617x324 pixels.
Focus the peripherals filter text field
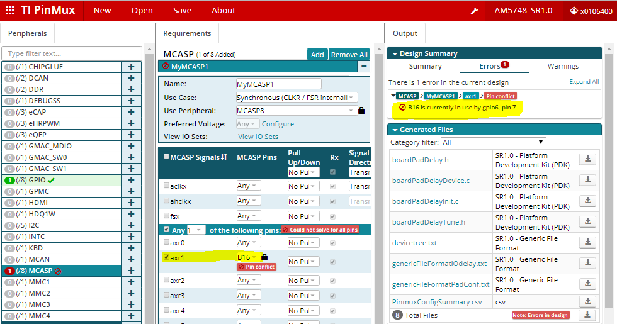click(x=72, y=53)
